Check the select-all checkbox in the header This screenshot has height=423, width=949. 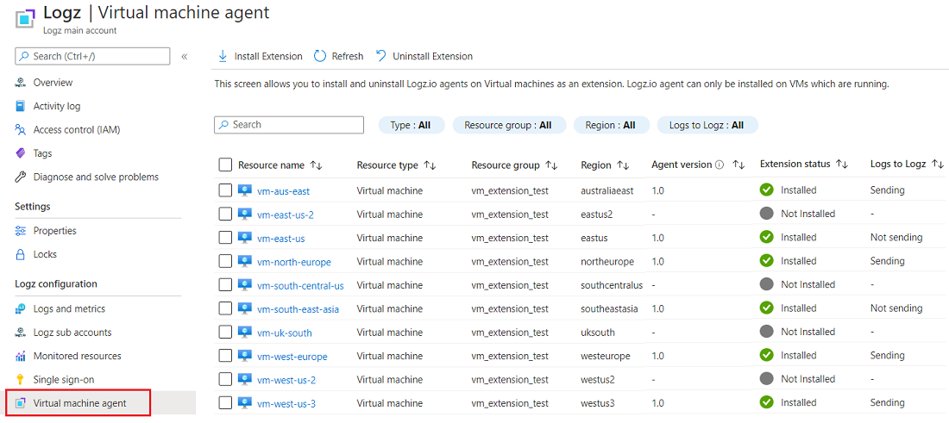[x=225, y=165]
